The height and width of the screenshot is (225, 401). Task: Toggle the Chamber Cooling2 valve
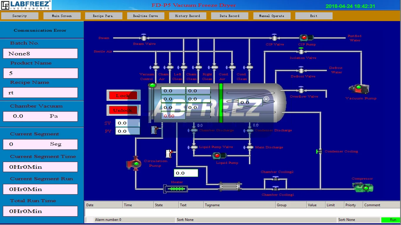point(275,178)
